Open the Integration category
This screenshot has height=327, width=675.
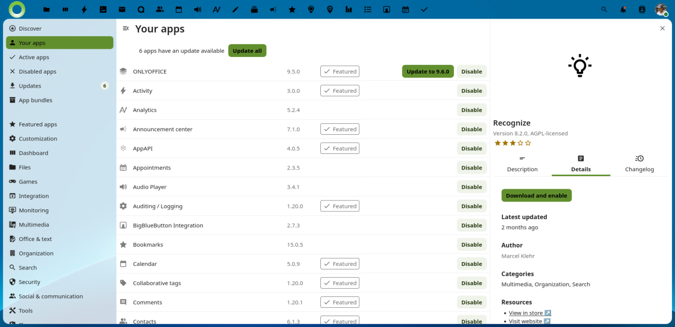coord(60,196)
